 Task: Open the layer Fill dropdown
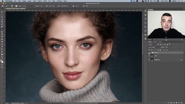click(169, 50)
